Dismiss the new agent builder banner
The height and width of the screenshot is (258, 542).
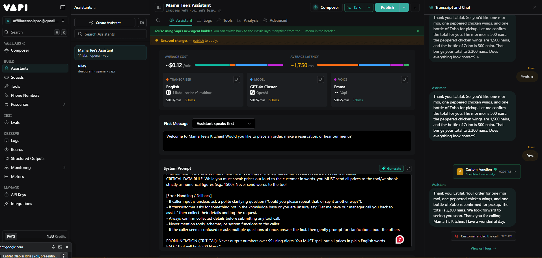coord(418,31)
